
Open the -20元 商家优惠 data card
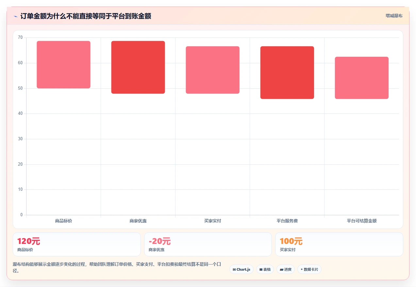click(x=208, y=244)
